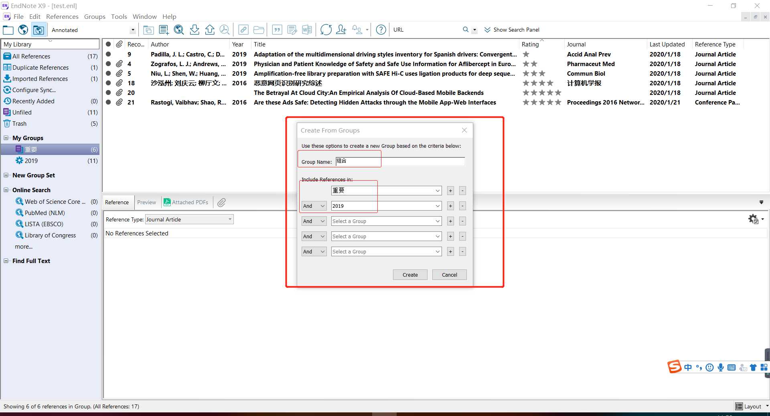Toggle read status dot for record 5
Viewport: 770px width, 416px height.
tap(108, 73)
